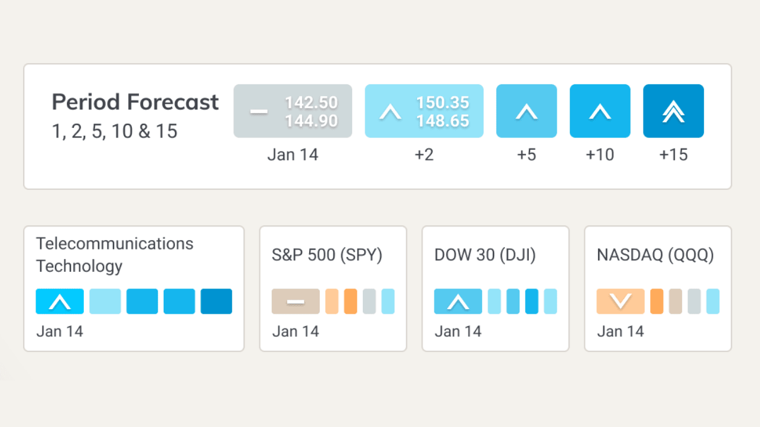Select the +10 period up-arrow tile
760x427 pixels.
(600, 111)
